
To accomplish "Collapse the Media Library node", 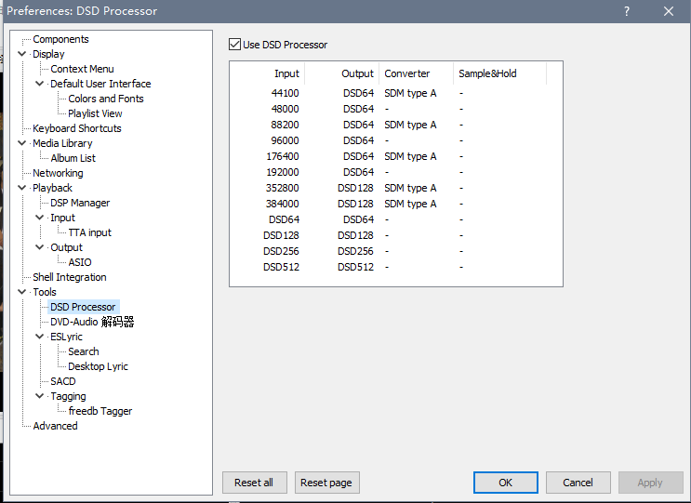I will coord(22,143).
